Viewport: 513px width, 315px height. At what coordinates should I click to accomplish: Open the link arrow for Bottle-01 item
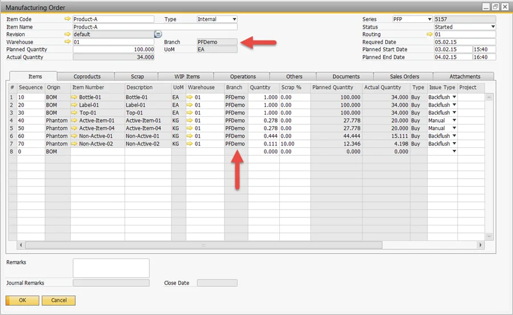click(x=74, y=97)
